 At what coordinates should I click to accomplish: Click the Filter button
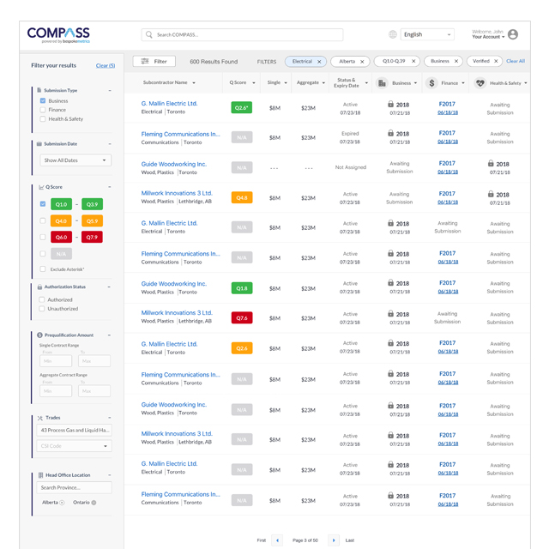pos(154,61)
